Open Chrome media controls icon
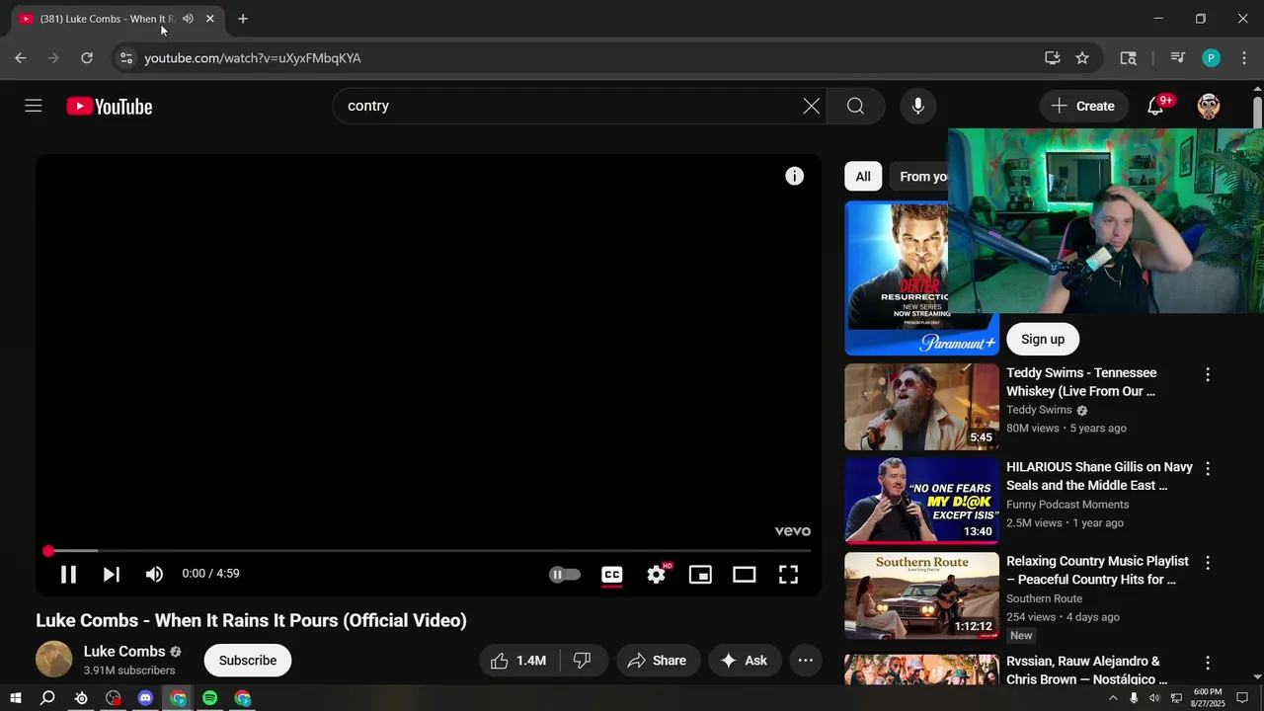The width and height of the screenshot is (1264, 711). [1177, 58]
